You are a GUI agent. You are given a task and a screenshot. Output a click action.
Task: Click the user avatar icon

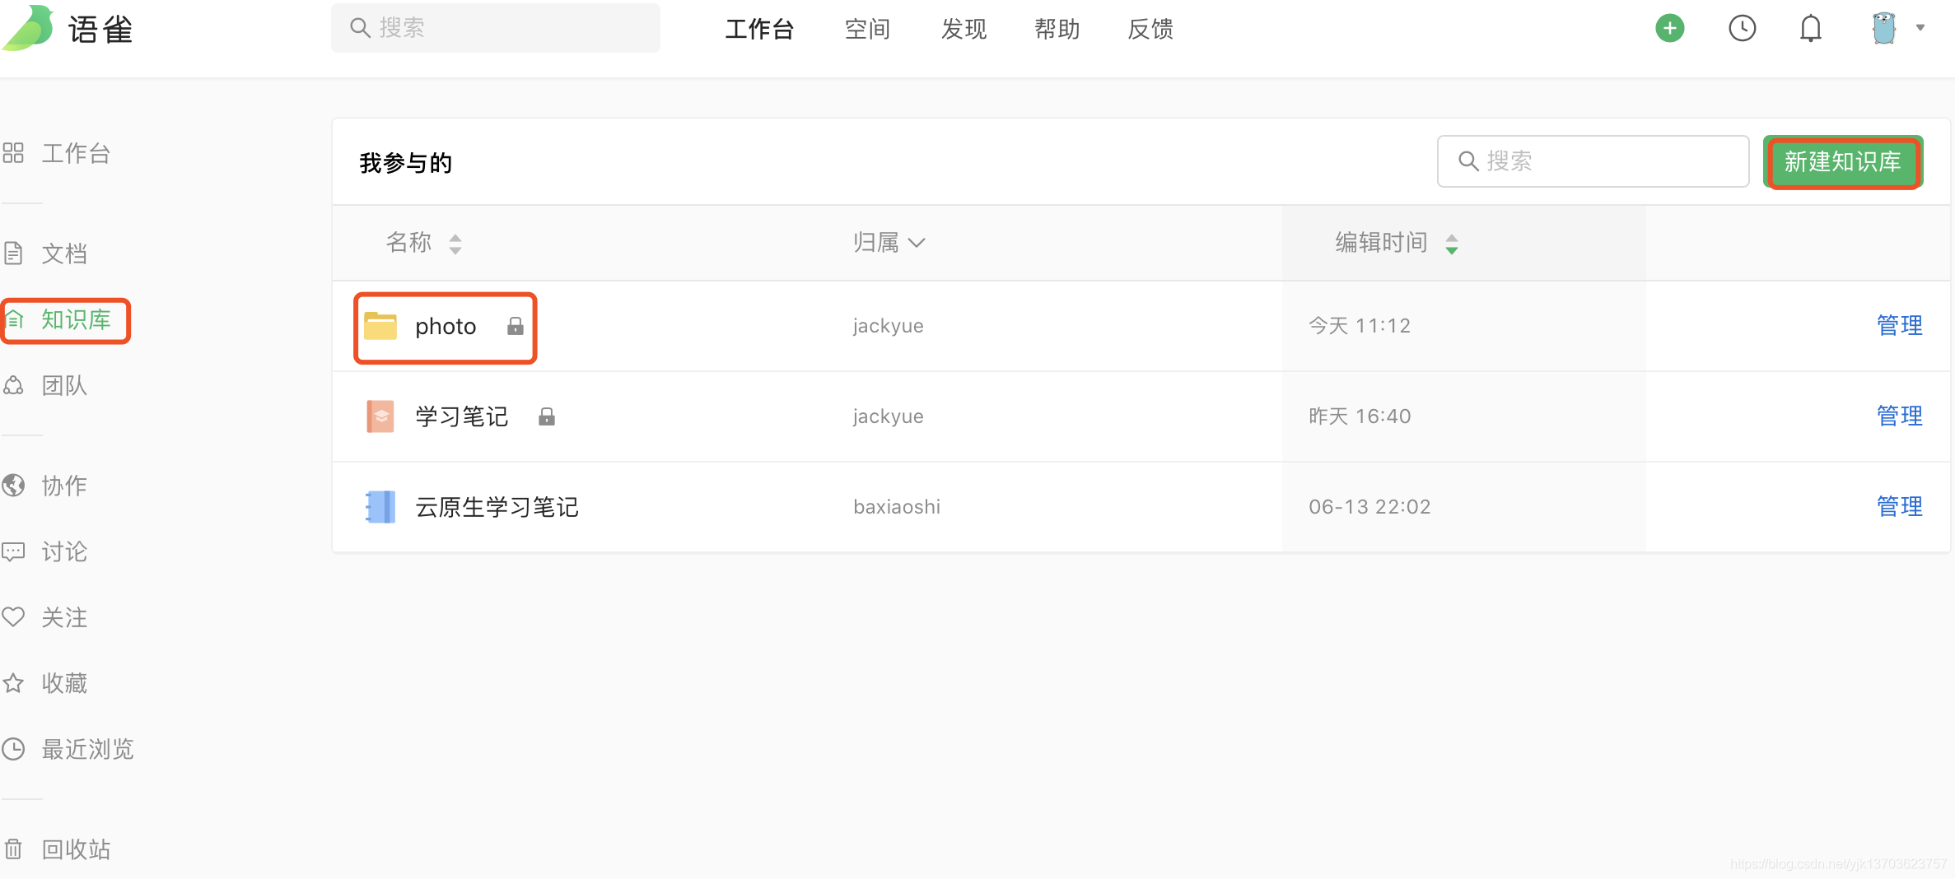pyautogui.click(x=1883, y=29)
